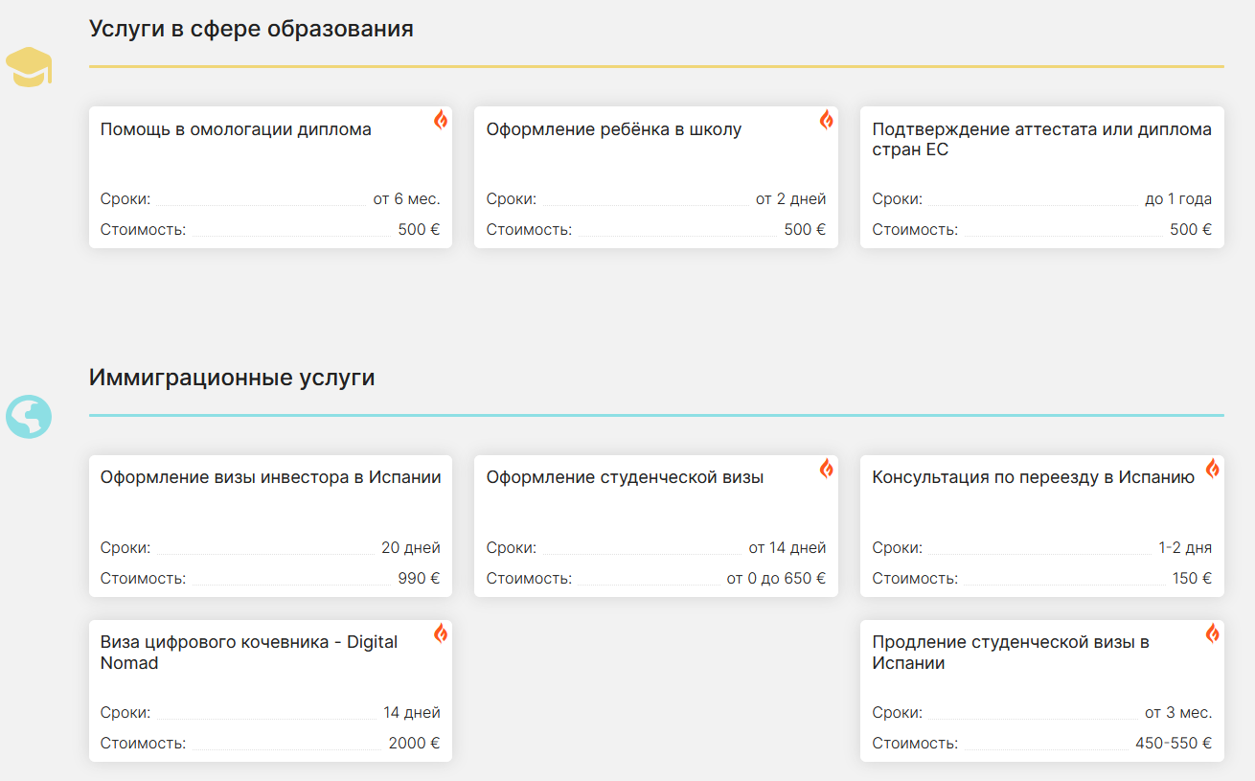Screen dimensions: 1255x781
Task: Click flame icon on student visa card
Action: click(826, 469)
